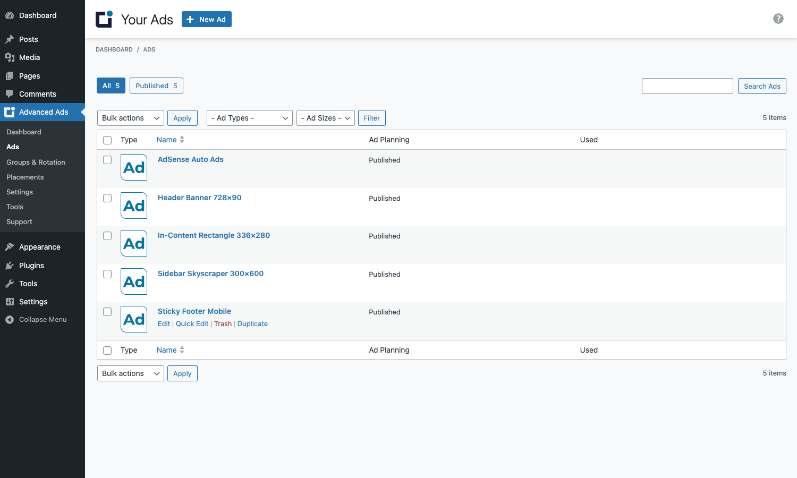Select the Published 5 view tab

pyautogui.click(x=156, y=86)
